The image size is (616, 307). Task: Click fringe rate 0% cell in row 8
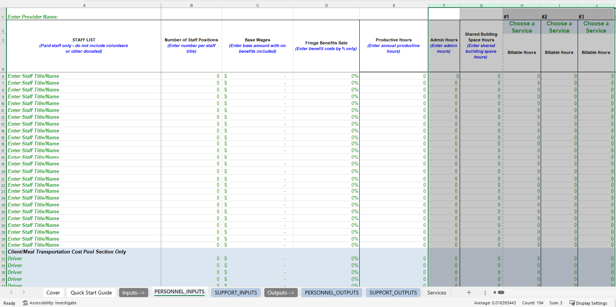tap(326, 90)
